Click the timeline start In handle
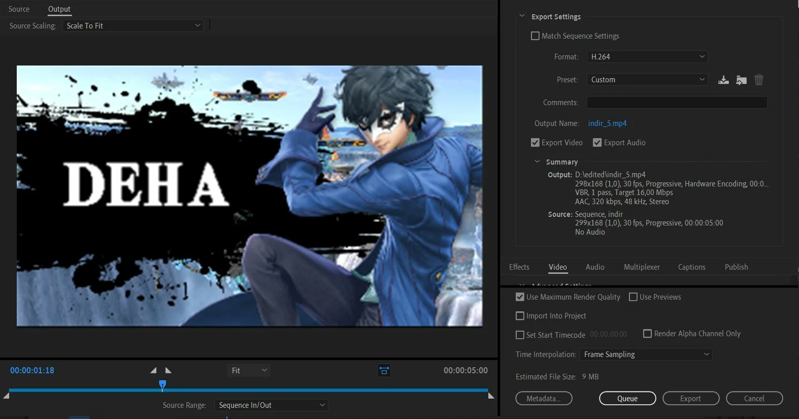The height and width of the screenshot is (419, 799). pos(6,396)
